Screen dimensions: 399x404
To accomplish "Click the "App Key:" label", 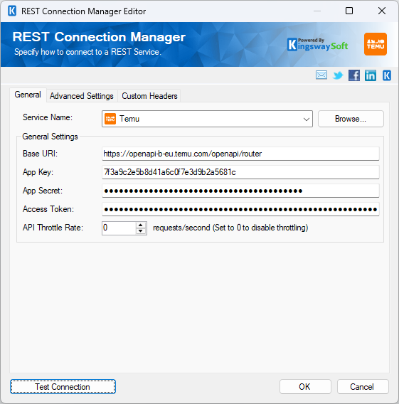I will point(38,172).
